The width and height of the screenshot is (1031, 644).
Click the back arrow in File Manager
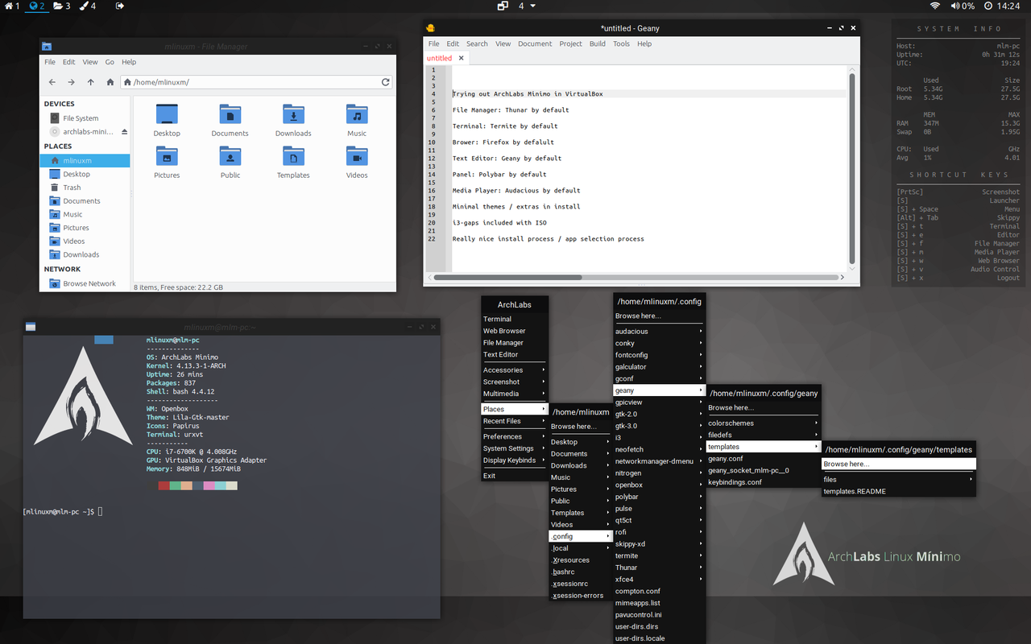[52, 82]
